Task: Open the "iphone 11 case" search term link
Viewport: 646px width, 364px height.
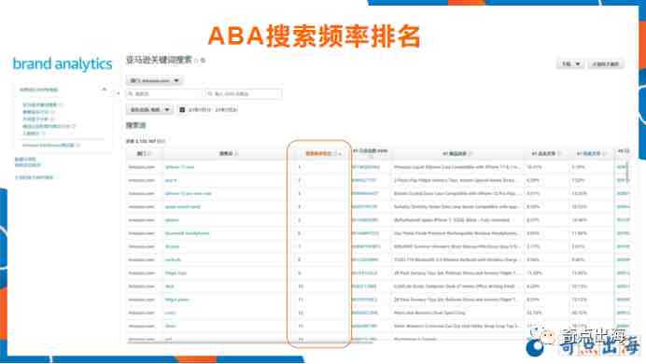Action: pyautogui.click(x=179, y=167)
